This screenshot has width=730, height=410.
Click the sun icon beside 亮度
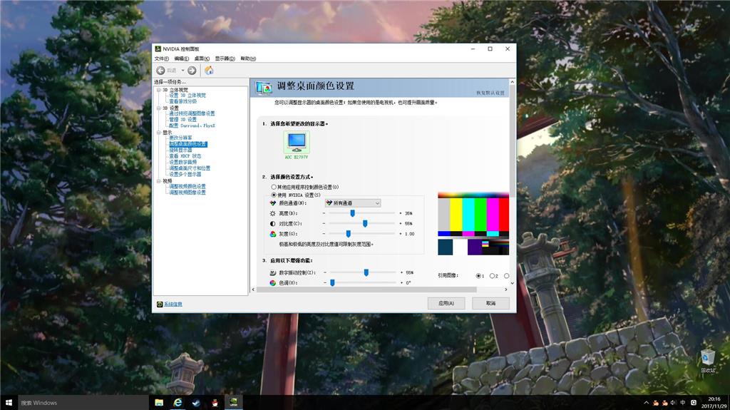pos(273,213)
